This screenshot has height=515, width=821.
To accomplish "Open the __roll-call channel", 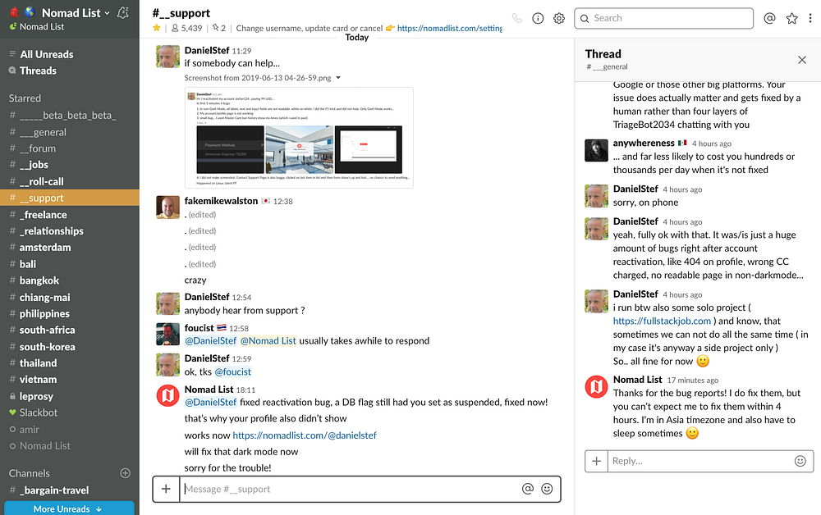I will tap(70, 181).
